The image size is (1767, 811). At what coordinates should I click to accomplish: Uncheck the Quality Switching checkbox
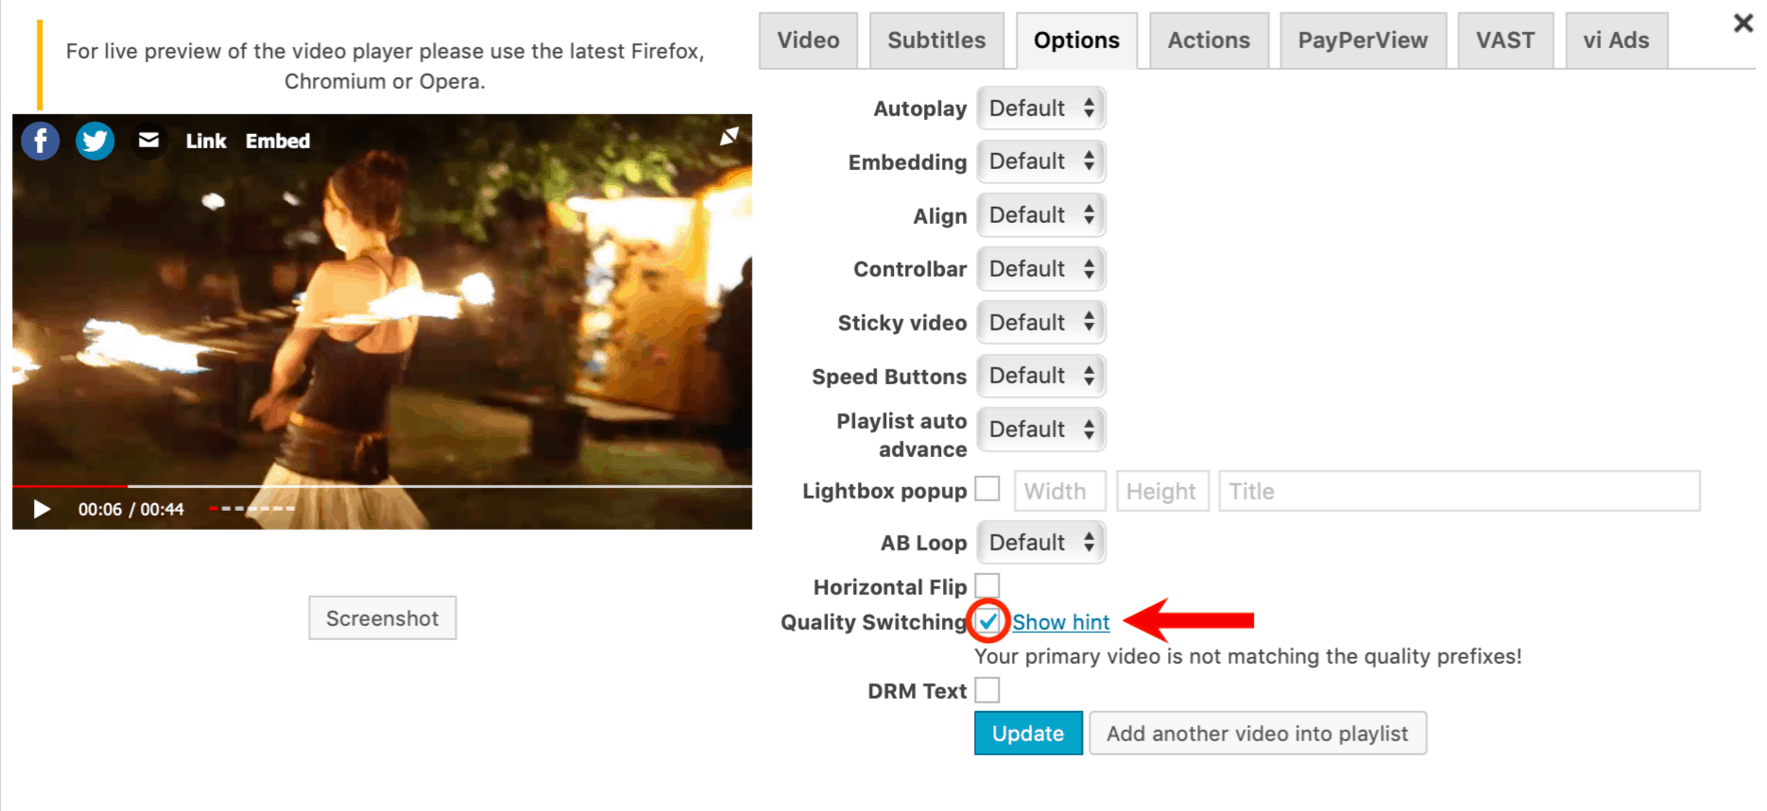(988, 621)
